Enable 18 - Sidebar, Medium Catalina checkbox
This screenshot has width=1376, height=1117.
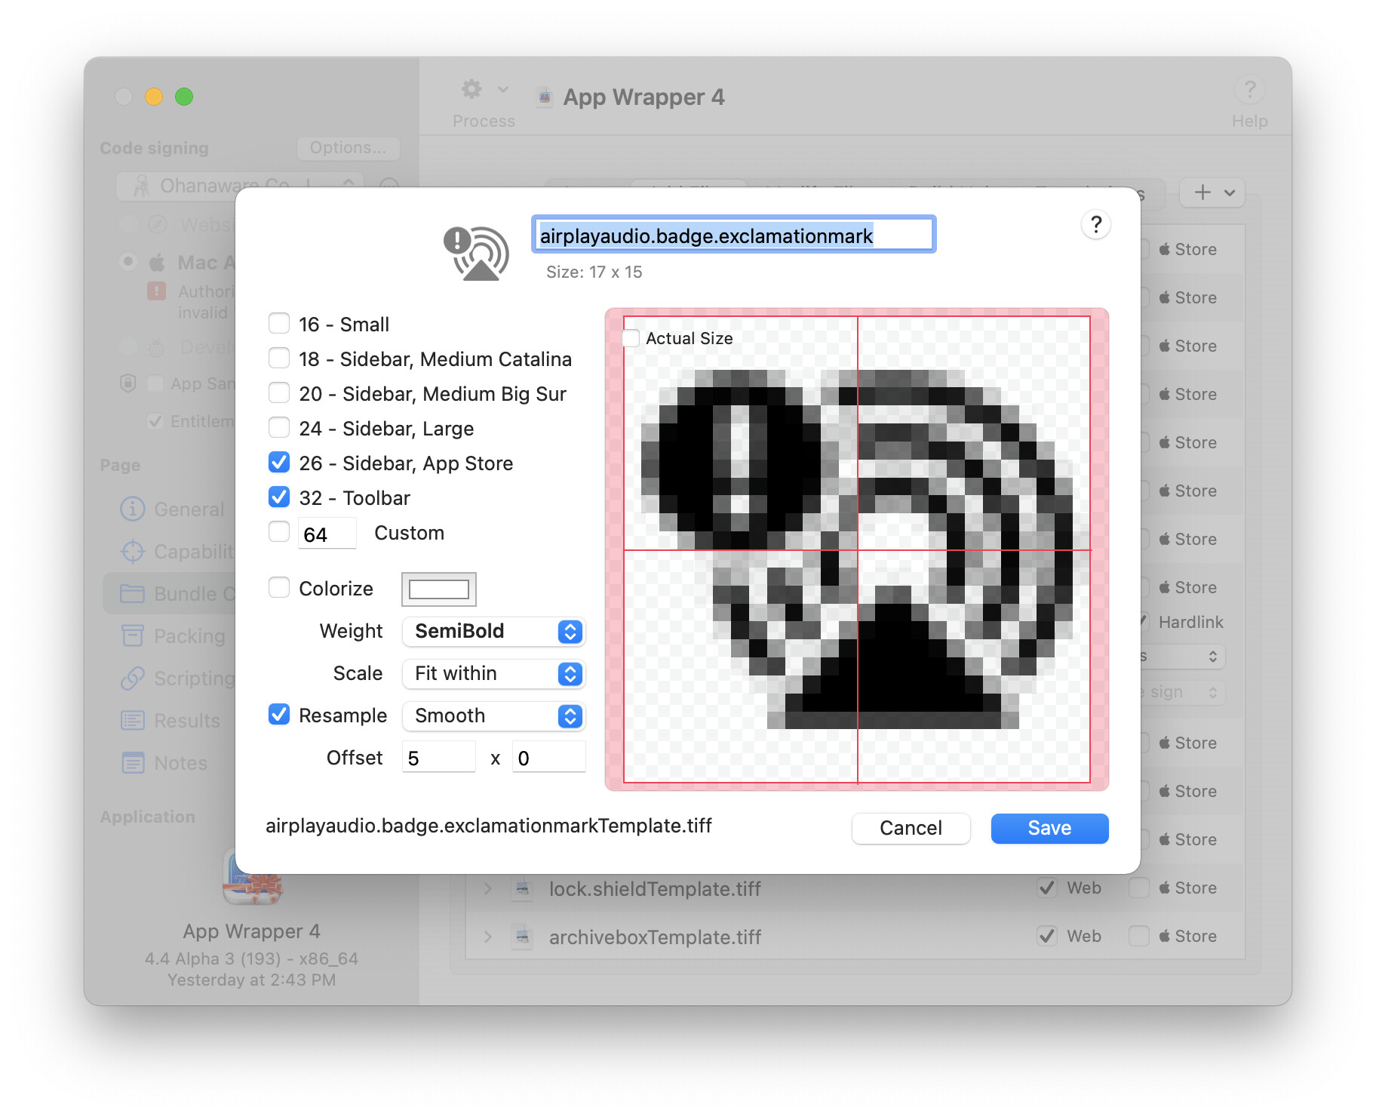279,358
